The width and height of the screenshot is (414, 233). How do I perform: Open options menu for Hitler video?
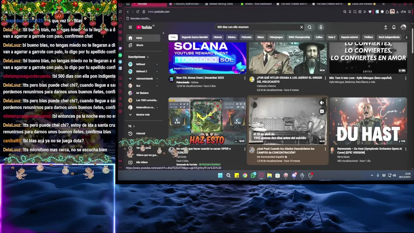click(325, 78)
